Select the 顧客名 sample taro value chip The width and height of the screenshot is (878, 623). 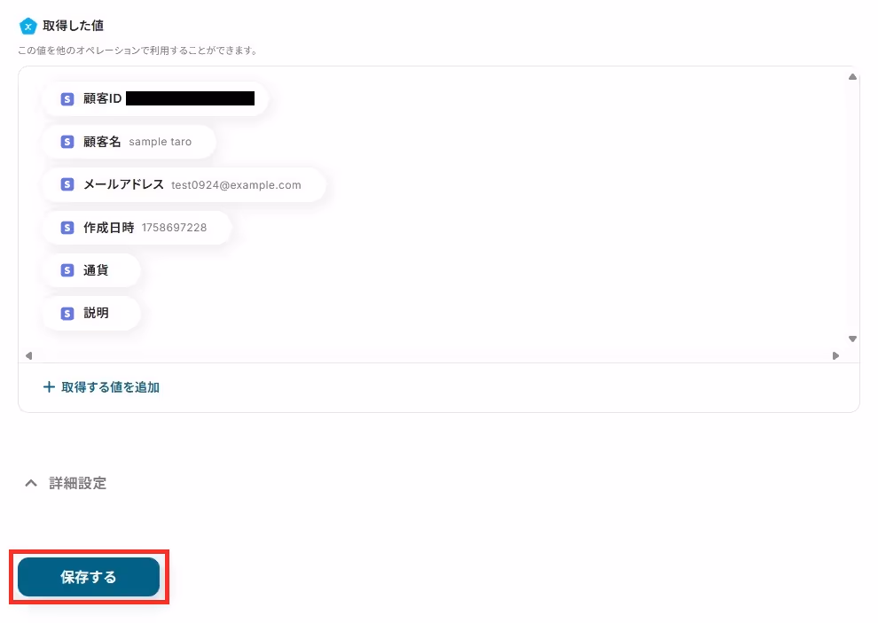click(129, 142)
